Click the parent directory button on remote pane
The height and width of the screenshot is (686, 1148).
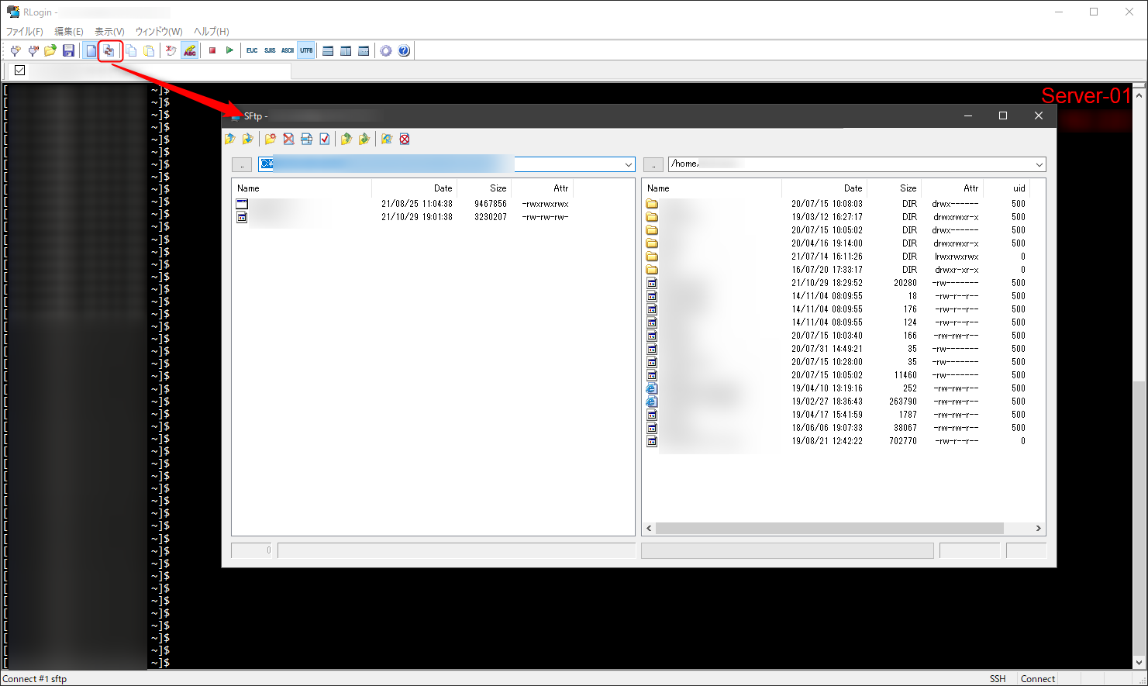click(x=653, y=164)
